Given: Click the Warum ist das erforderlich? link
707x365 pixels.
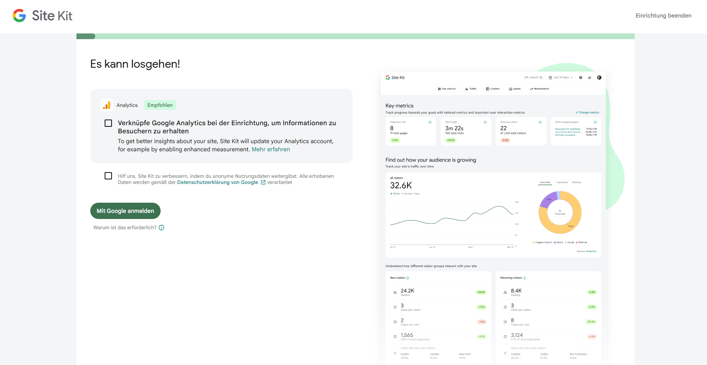Looking at the screenshot, I should 125,228.
